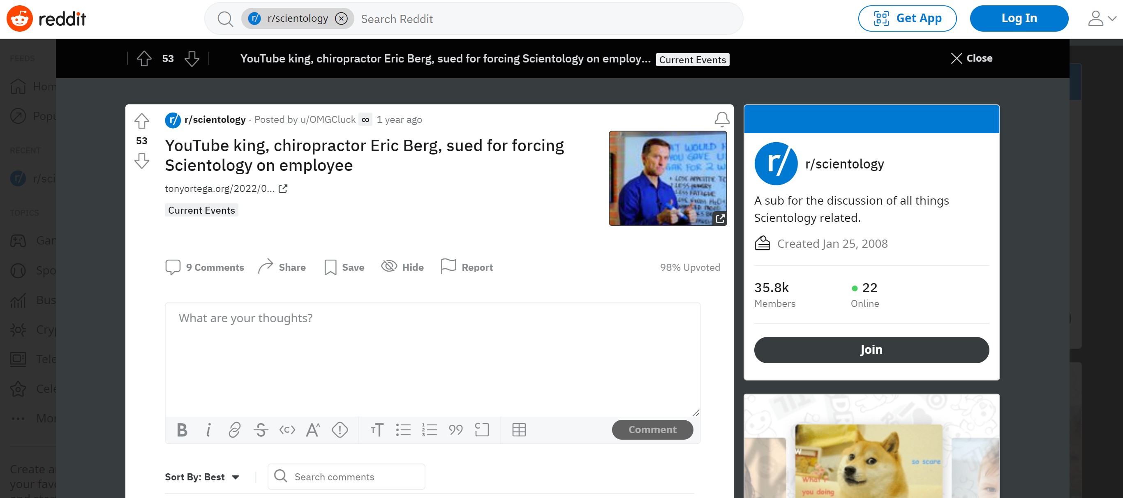1123x498 pixels.
Task: Open the Sort By: Best dropdown
Action: [202, 477]
